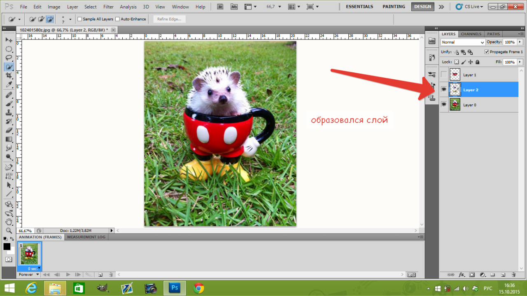Screen dimensions: 527x296
Task: Open the Filter menu
Action: [x=108, y=7]
